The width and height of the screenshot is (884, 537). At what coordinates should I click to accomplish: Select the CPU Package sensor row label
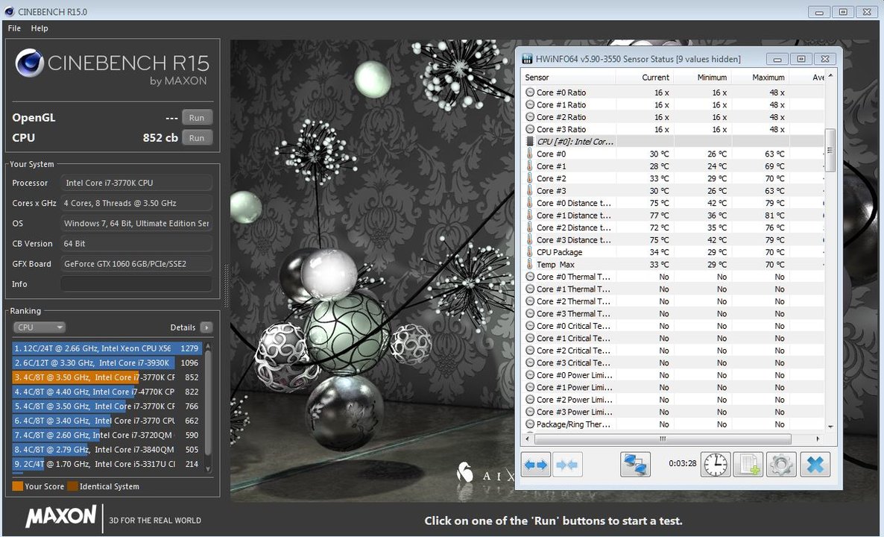pos(559,252)
